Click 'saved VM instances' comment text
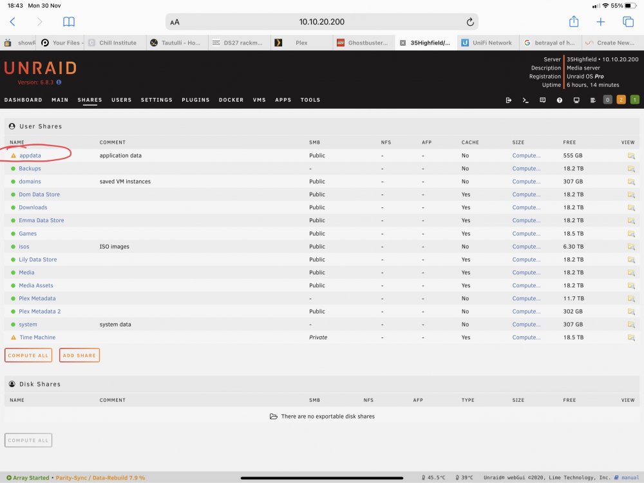 (125, 182)
